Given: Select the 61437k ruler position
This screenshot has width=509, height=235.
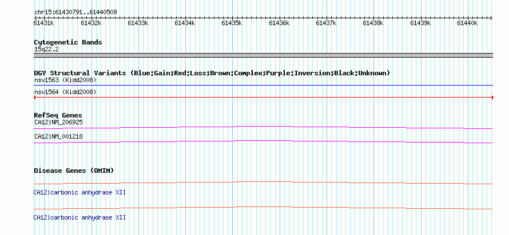Looking at the screenshot, I should click(326, 23).
